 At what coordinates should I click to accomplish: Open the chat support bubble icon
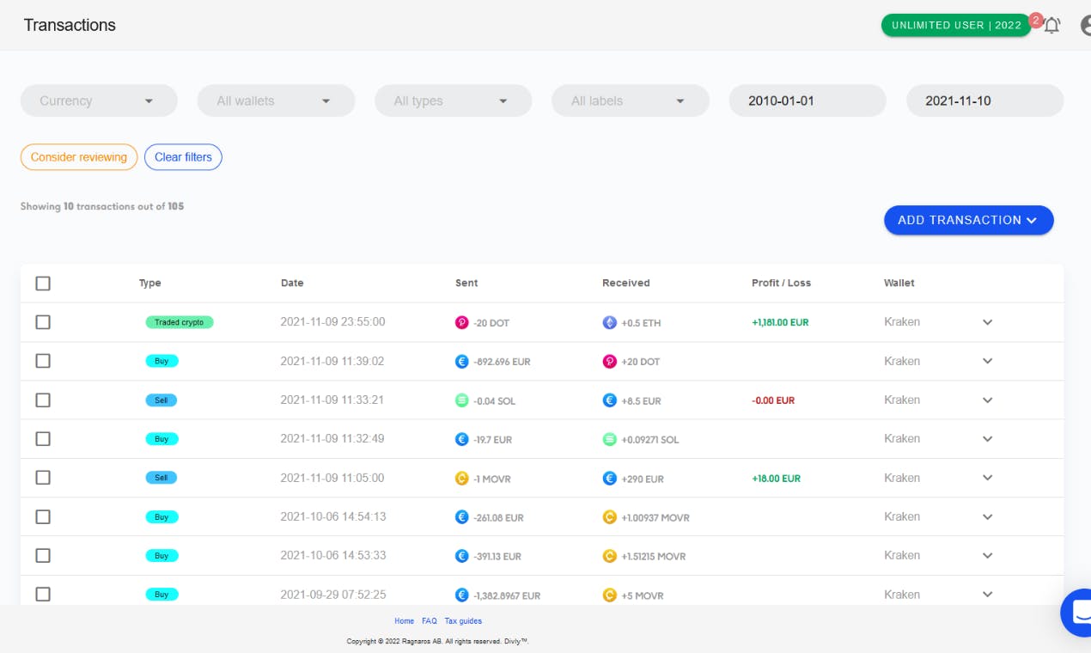click(1077, 612)
